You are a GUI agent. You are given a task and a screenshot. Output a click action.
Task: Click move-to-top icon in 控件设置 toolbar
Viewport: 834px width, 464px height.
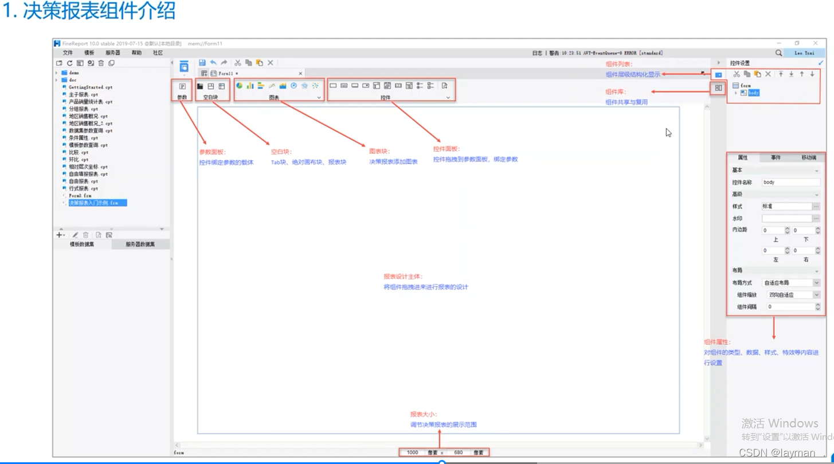(x=781, y=74)
